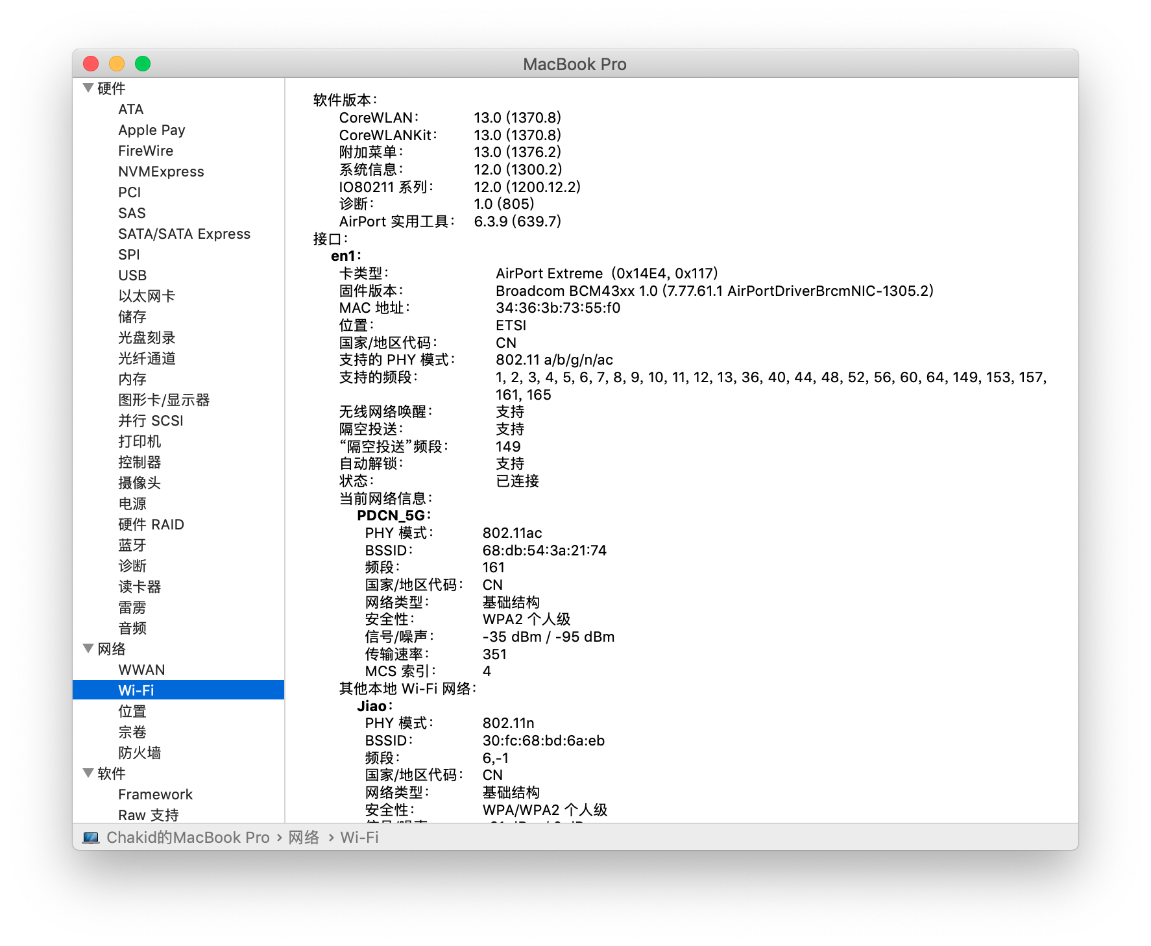Select ATA in the sidebar

[131, 109]
